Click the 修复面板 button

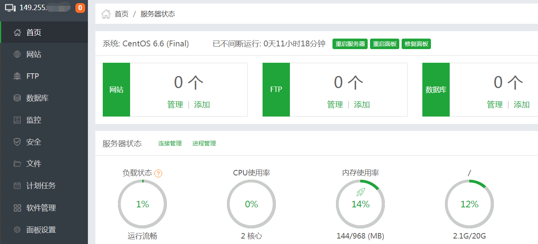[416, 44]
